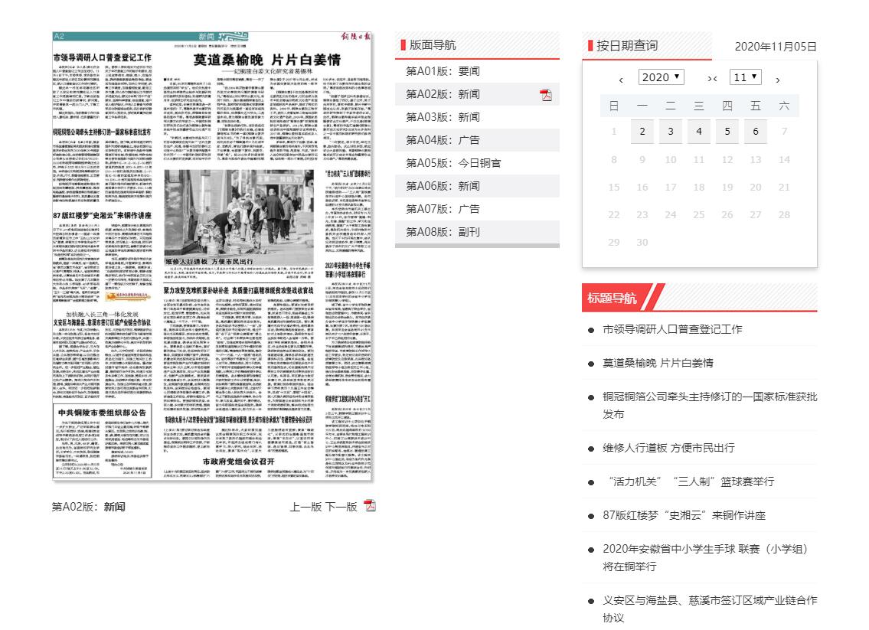Choose day 6 on the calendar
The image size is (869, 630).
click(755, 132)
